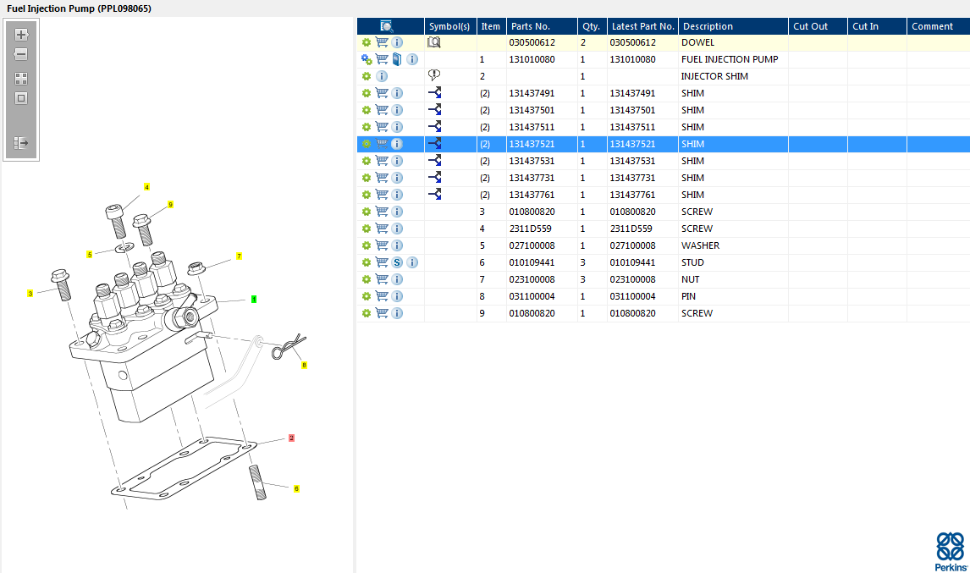This screenshot has width=970, height=573.
Task: Click the red callout 2 on the diagram
Action: tap(291, 438)
